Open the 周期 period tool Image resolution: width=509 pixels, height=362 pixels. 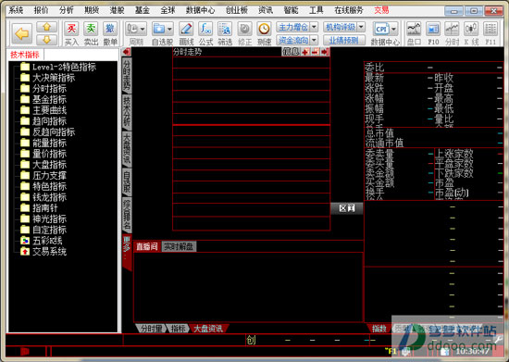click(132, 30)
